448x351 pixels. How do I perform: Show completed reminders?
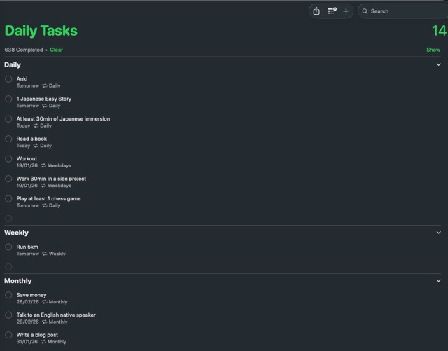433,50
